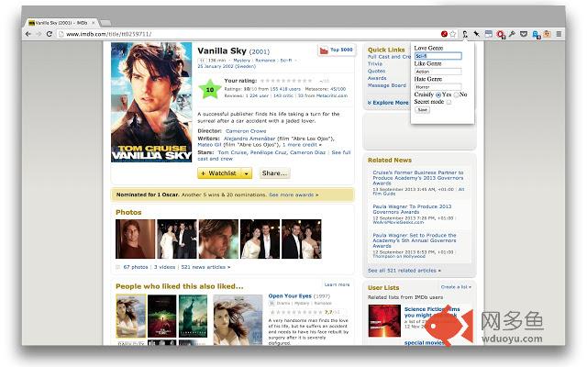
Task: Bookmark the page with the star icon
Action: [x=453, y=34]
